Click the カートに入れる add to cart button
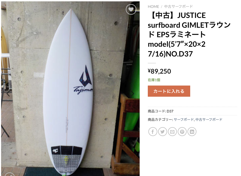The image size is (241, 176). [169, 91]
